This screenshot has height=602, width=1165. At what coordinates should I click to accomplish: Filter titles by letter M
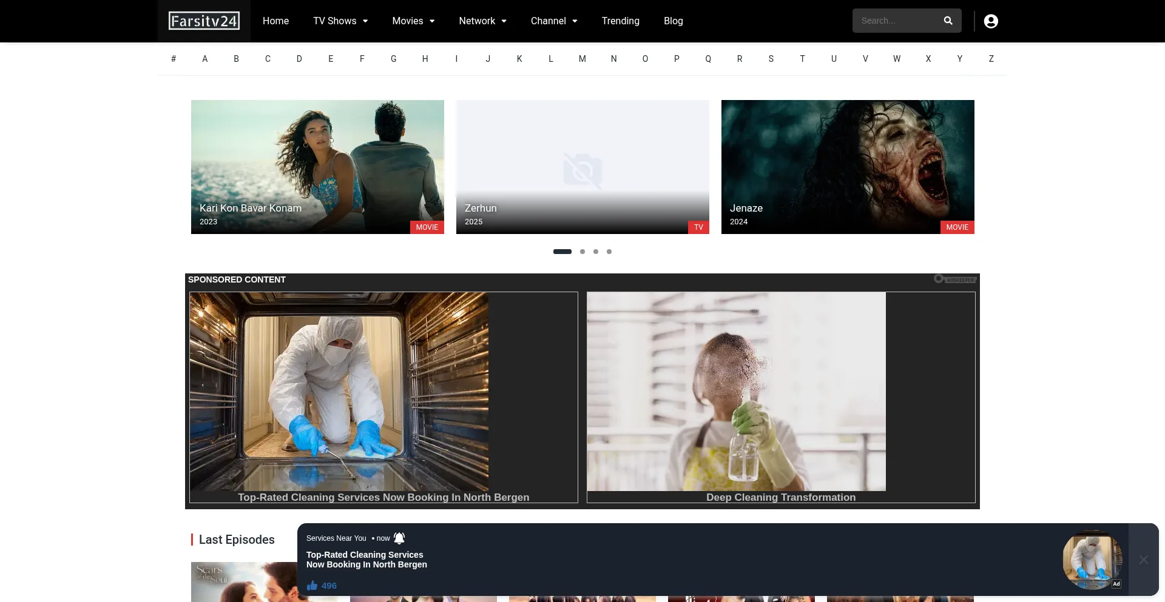click(582, 59)
